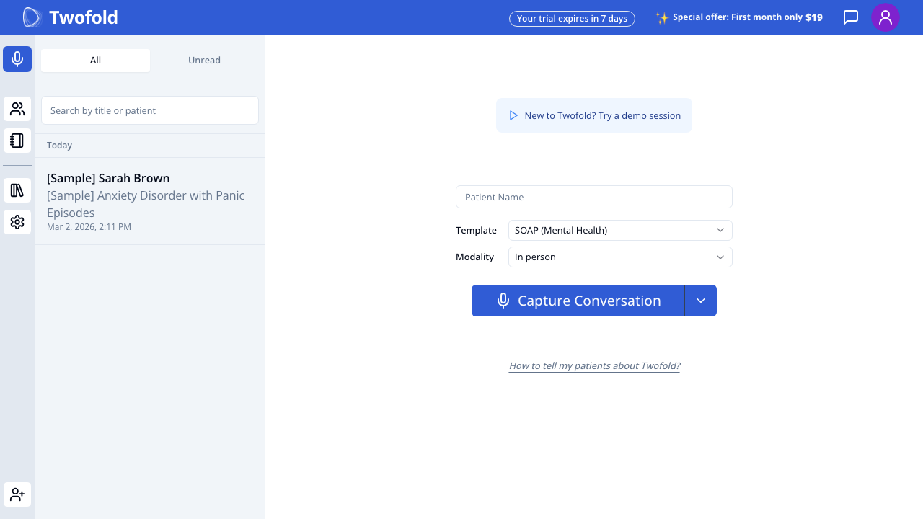
Task: Open 'How to tell my patients about Twofold?' link
Action: [x=594, y=365]
